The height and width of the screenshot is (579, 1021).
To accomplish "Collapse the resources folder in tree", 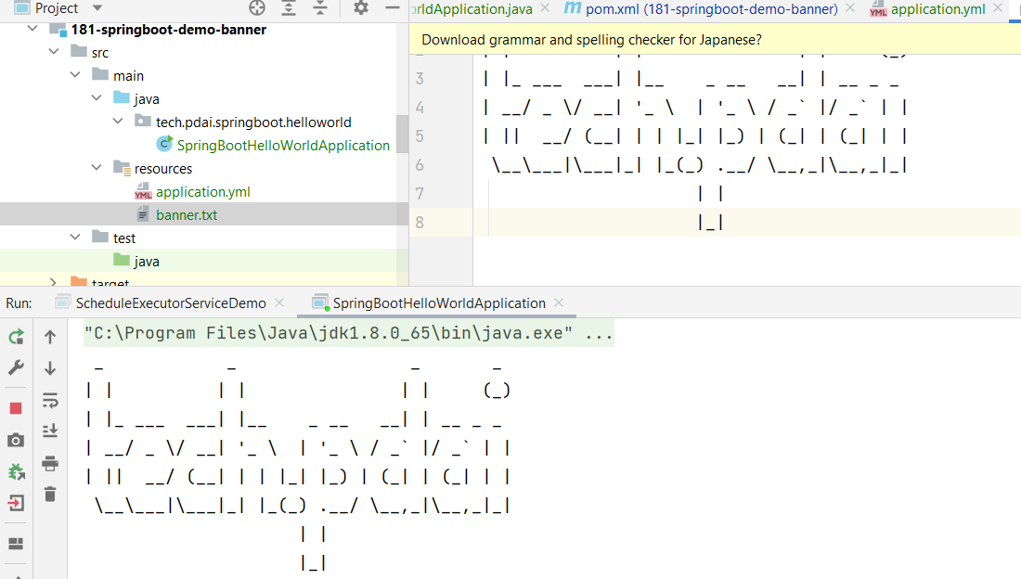I will (98, 169).
